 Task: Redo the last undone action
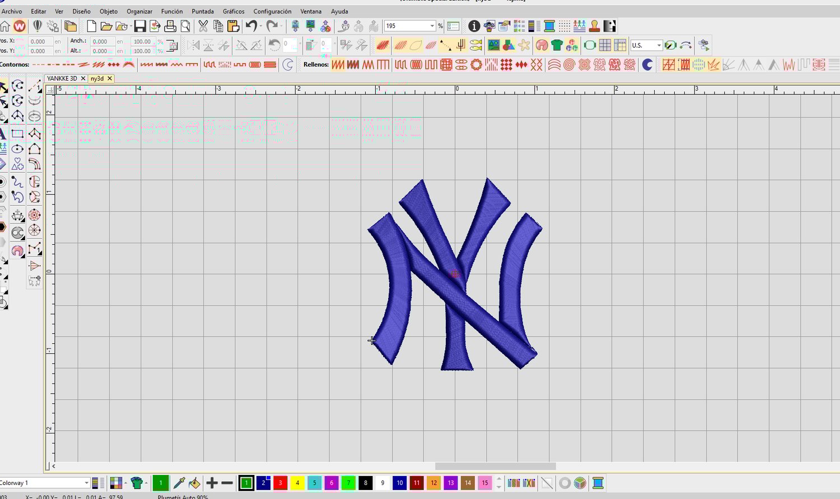point(272,26)
